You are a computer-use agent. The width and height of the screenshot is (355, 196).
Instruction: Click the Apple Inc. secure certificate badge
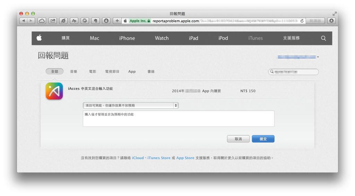point(140,21)
